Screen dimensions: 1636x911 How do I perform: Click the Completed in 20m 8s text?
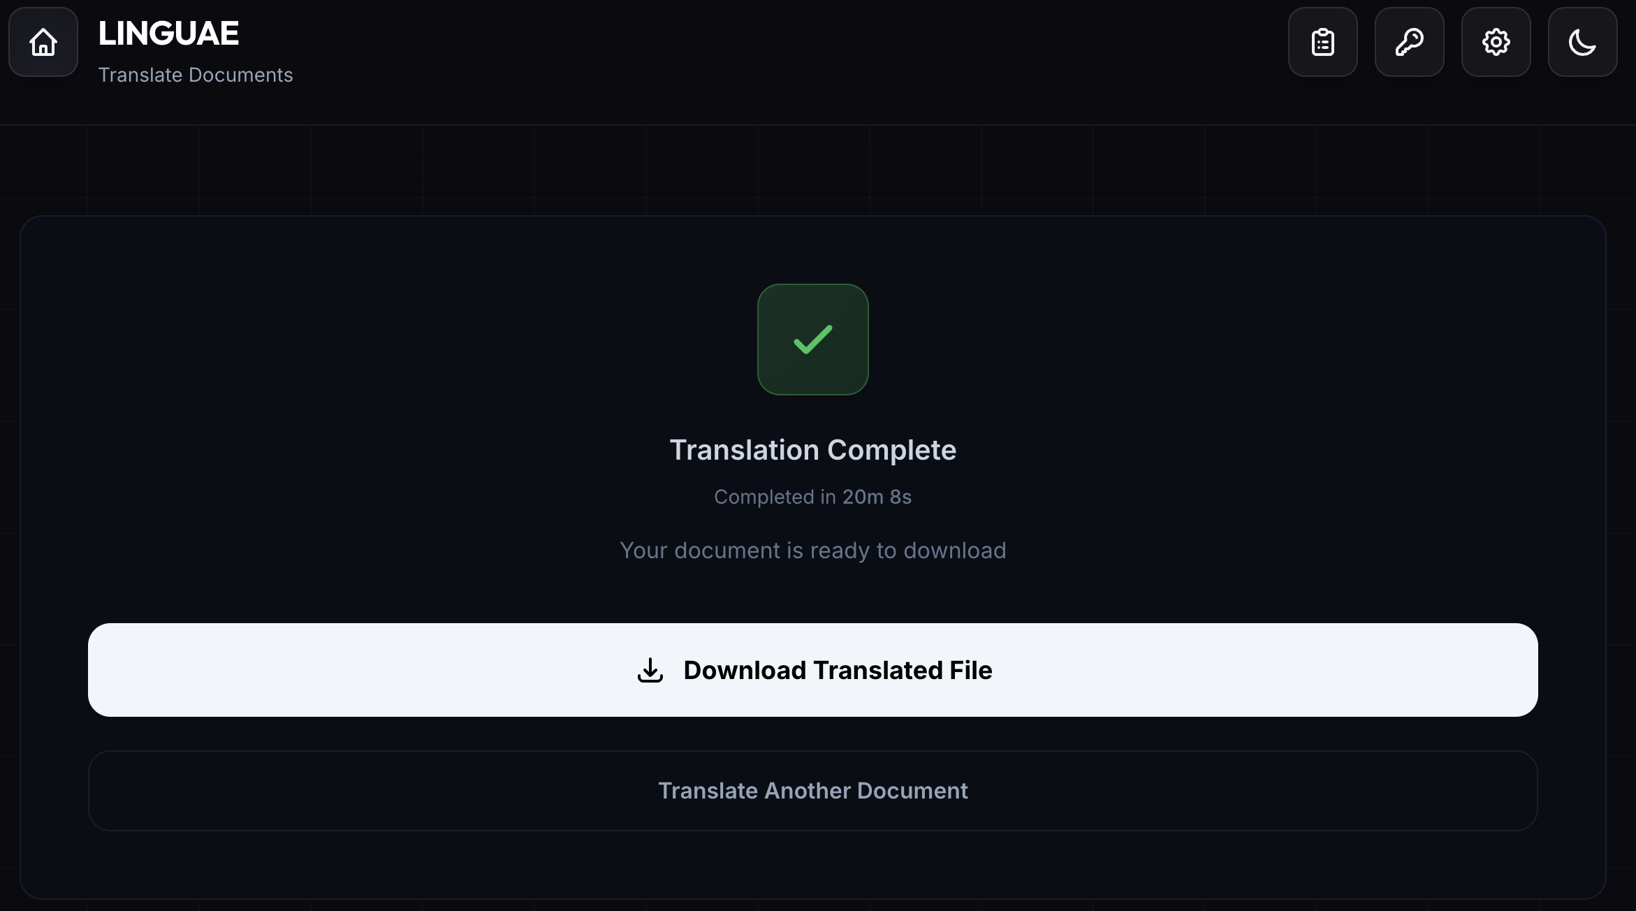click(x=812, y=497)
